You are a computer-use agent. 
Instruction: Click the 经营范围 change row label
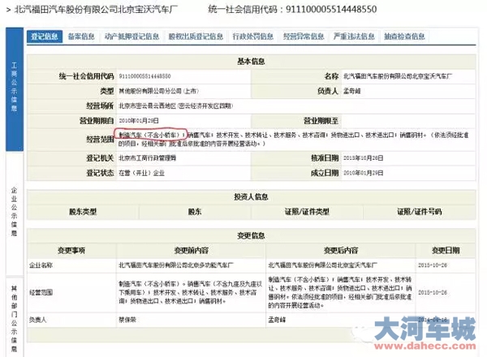click(x=41, y=292)
